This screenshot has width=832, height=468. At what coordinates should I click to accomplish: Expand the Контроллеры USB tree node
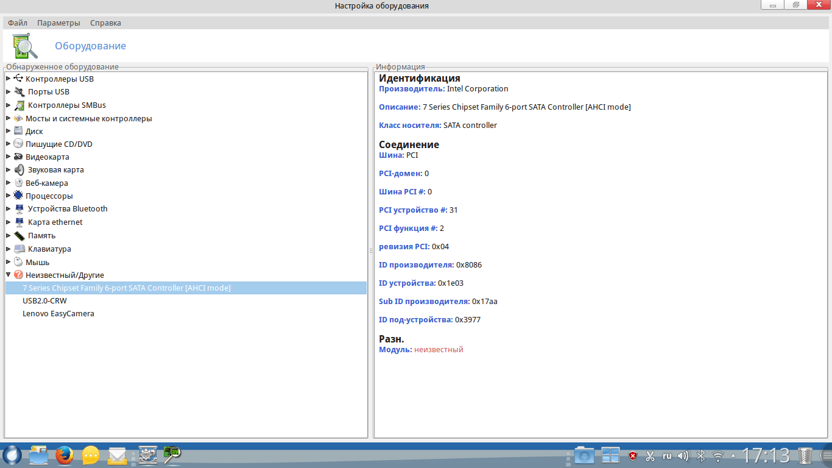(9, 79)
